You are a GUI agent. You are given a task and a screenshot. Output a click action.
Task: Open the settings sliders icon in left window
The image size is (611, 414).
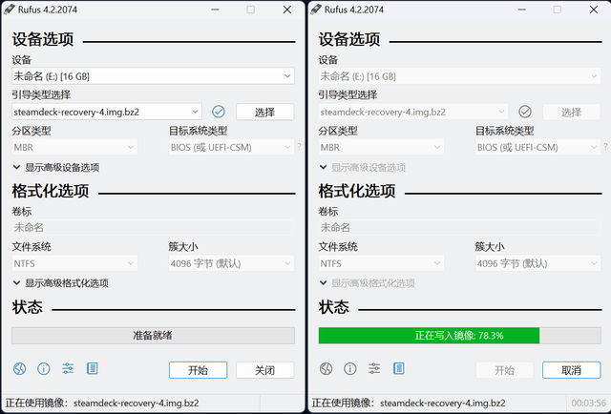(x=68, y=369)
